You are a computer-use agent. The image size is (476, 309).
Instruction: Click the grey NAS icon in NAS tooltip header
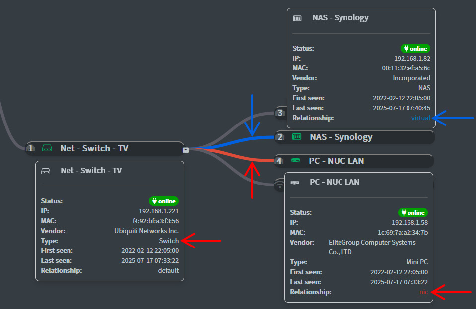coord(297,18)
